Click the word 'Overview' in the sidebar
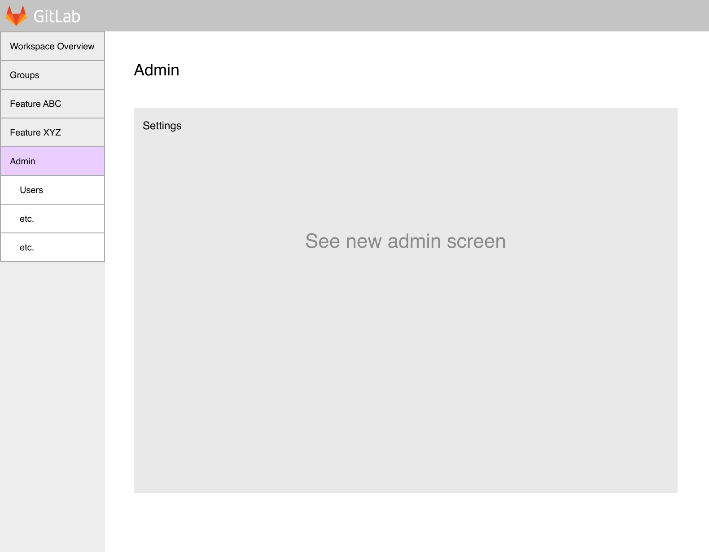The width and height of the screenshot is (709, 552). tap(76, 46)
